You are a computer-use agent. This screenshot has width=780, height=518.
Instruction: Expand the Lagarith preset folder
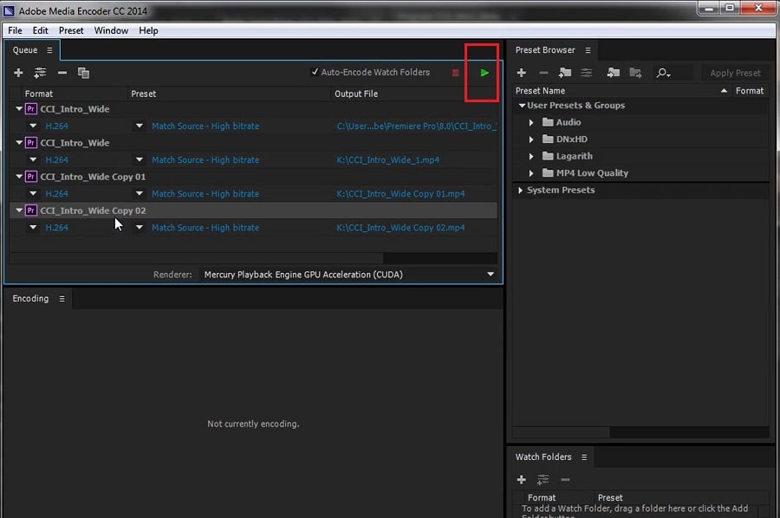click(x=531, y=156)
